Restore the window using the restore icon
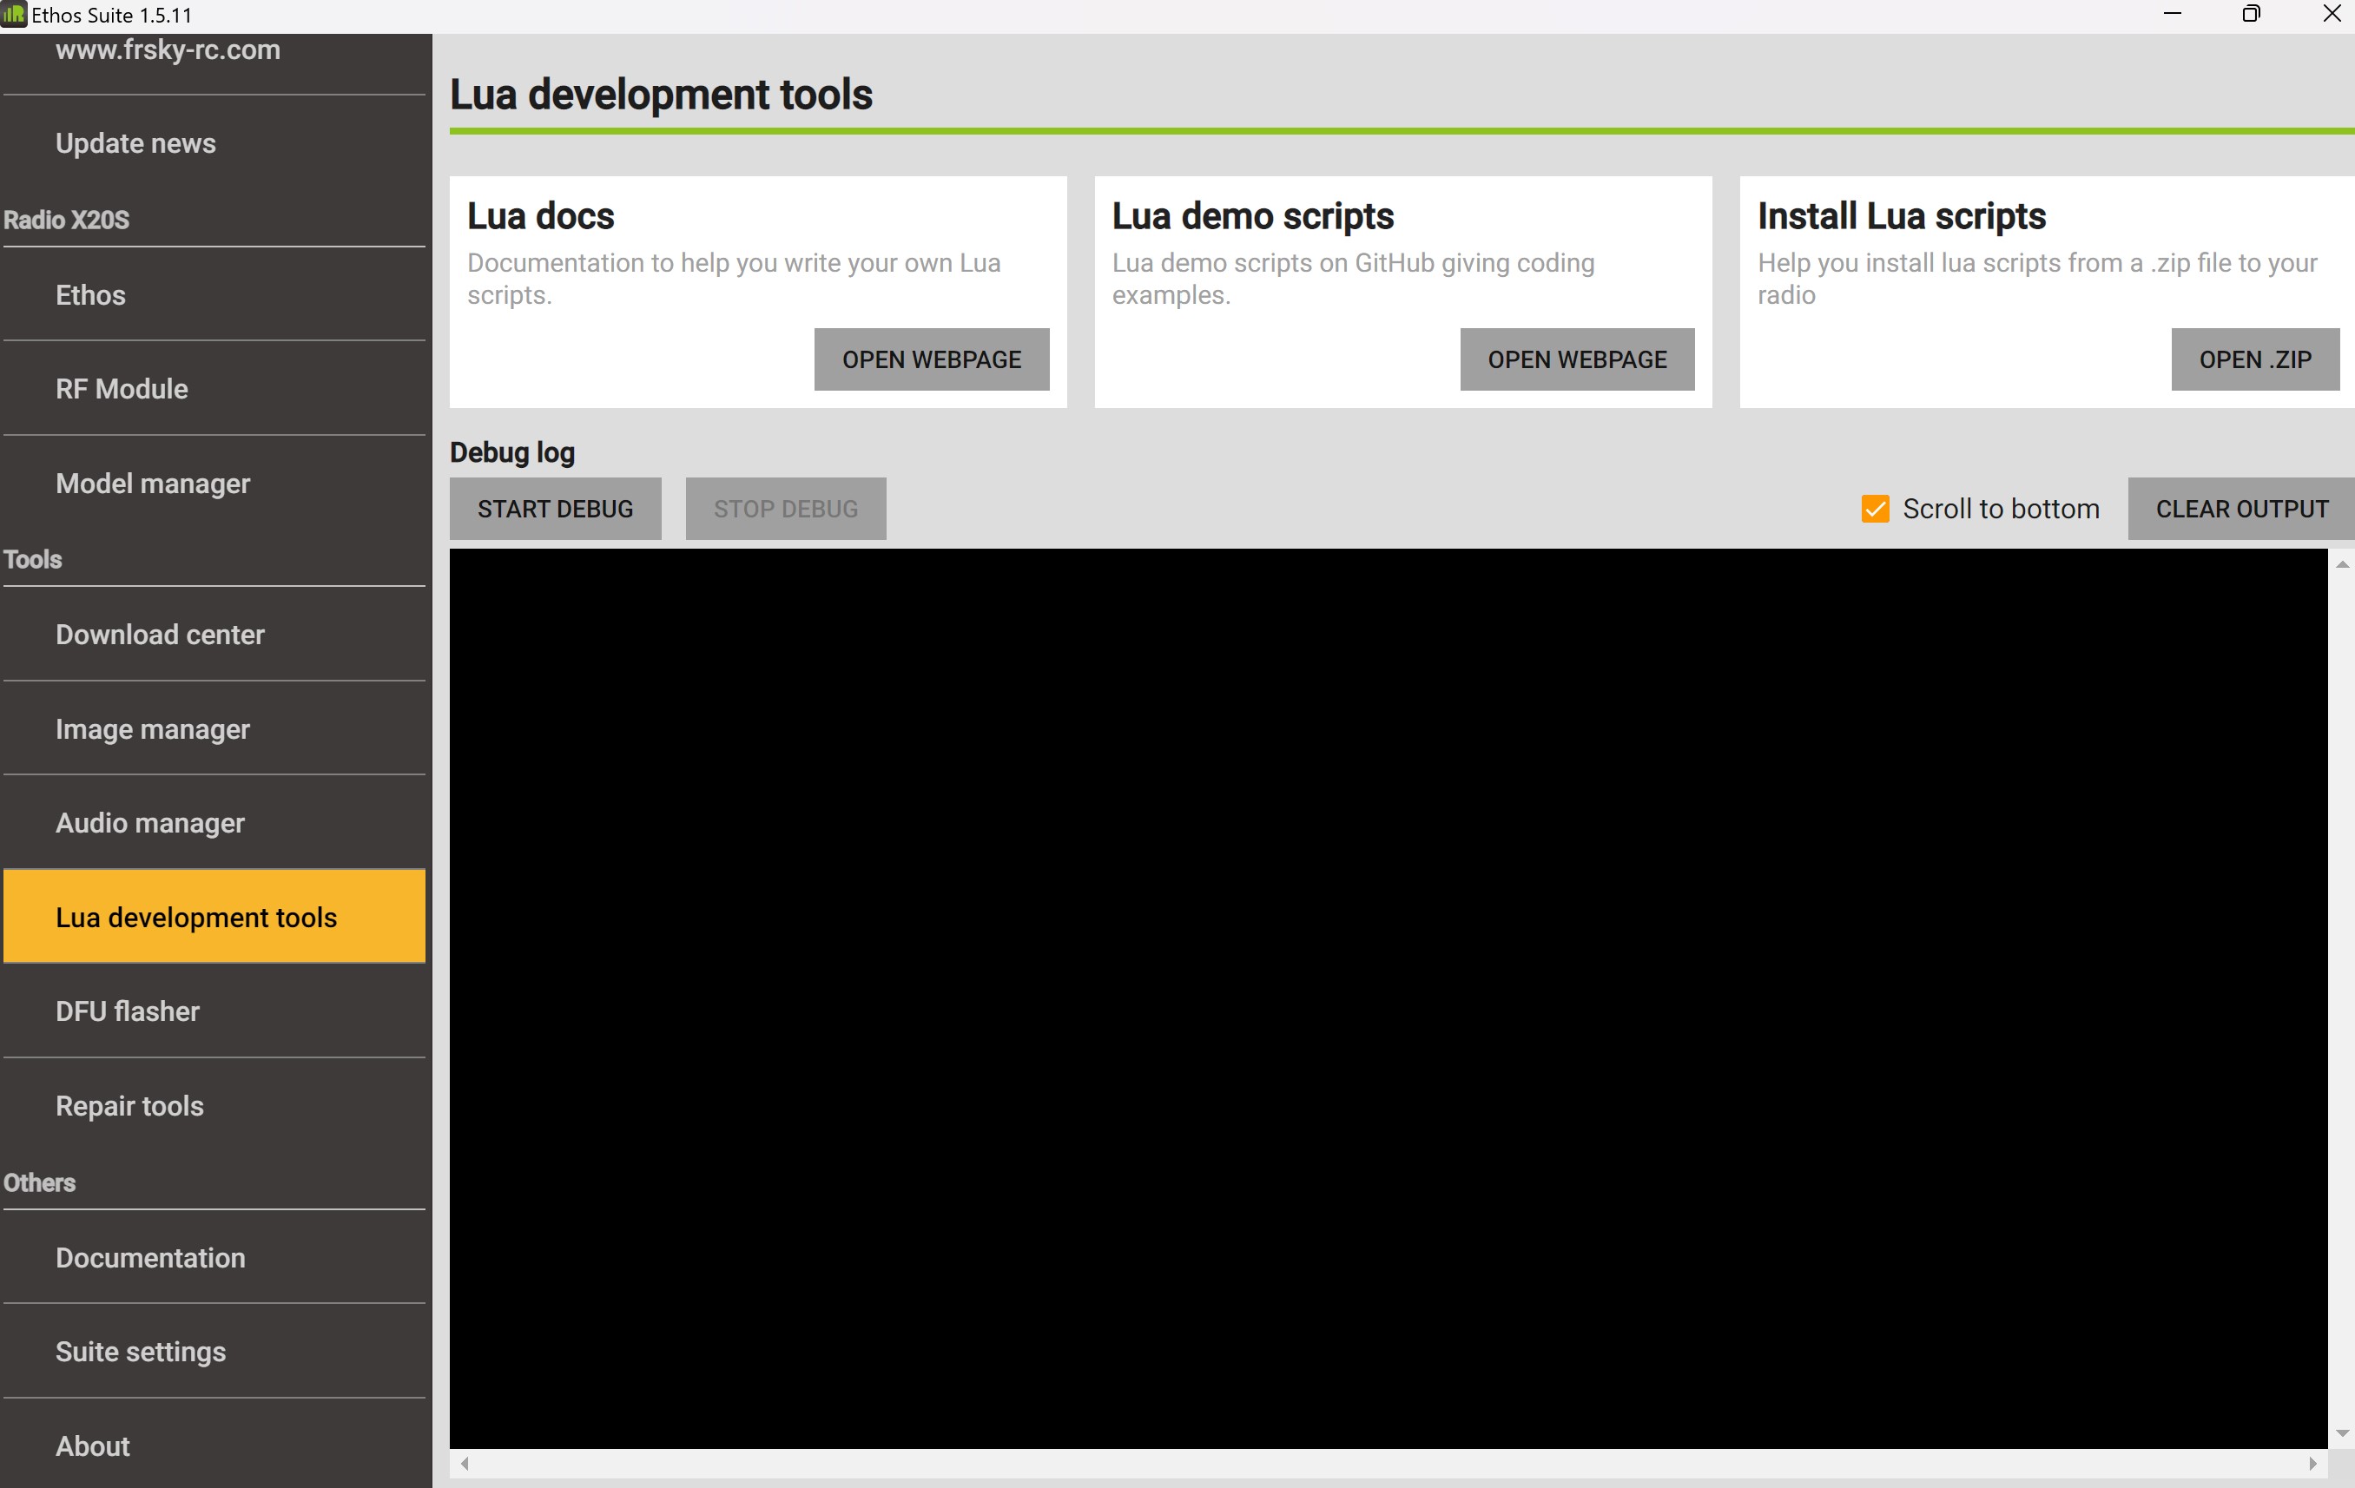 click(x=2250, y=15)
